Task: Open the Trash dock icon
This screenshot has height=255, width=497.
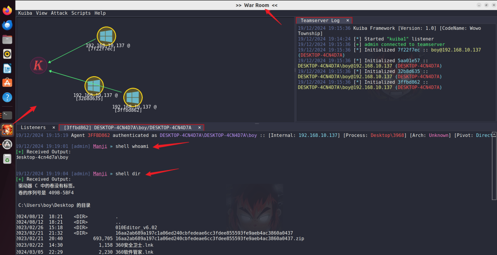Action: [7, 159]
